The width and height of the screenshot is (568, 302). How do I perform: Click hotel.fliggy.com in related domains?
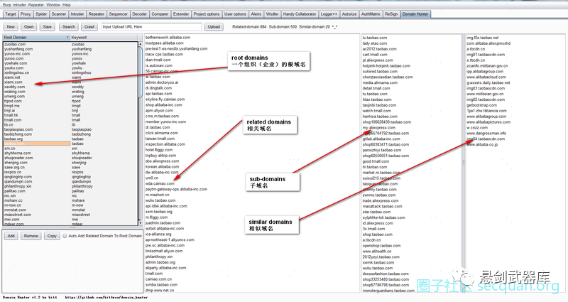pyautogui.click(x=158, y=150)
